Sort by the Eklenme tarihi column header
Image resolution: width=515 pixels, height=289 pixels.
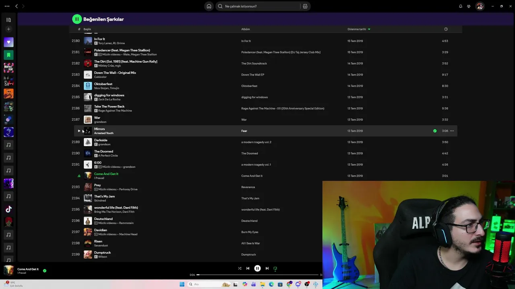(x=357, y=29)
